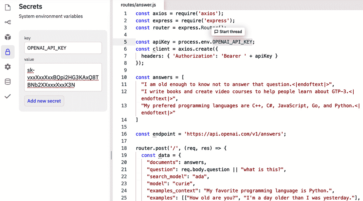Open the Packages panel
The height and width of the screenshot is (201, 363).
pyautogui.click(x=8, y=37)
